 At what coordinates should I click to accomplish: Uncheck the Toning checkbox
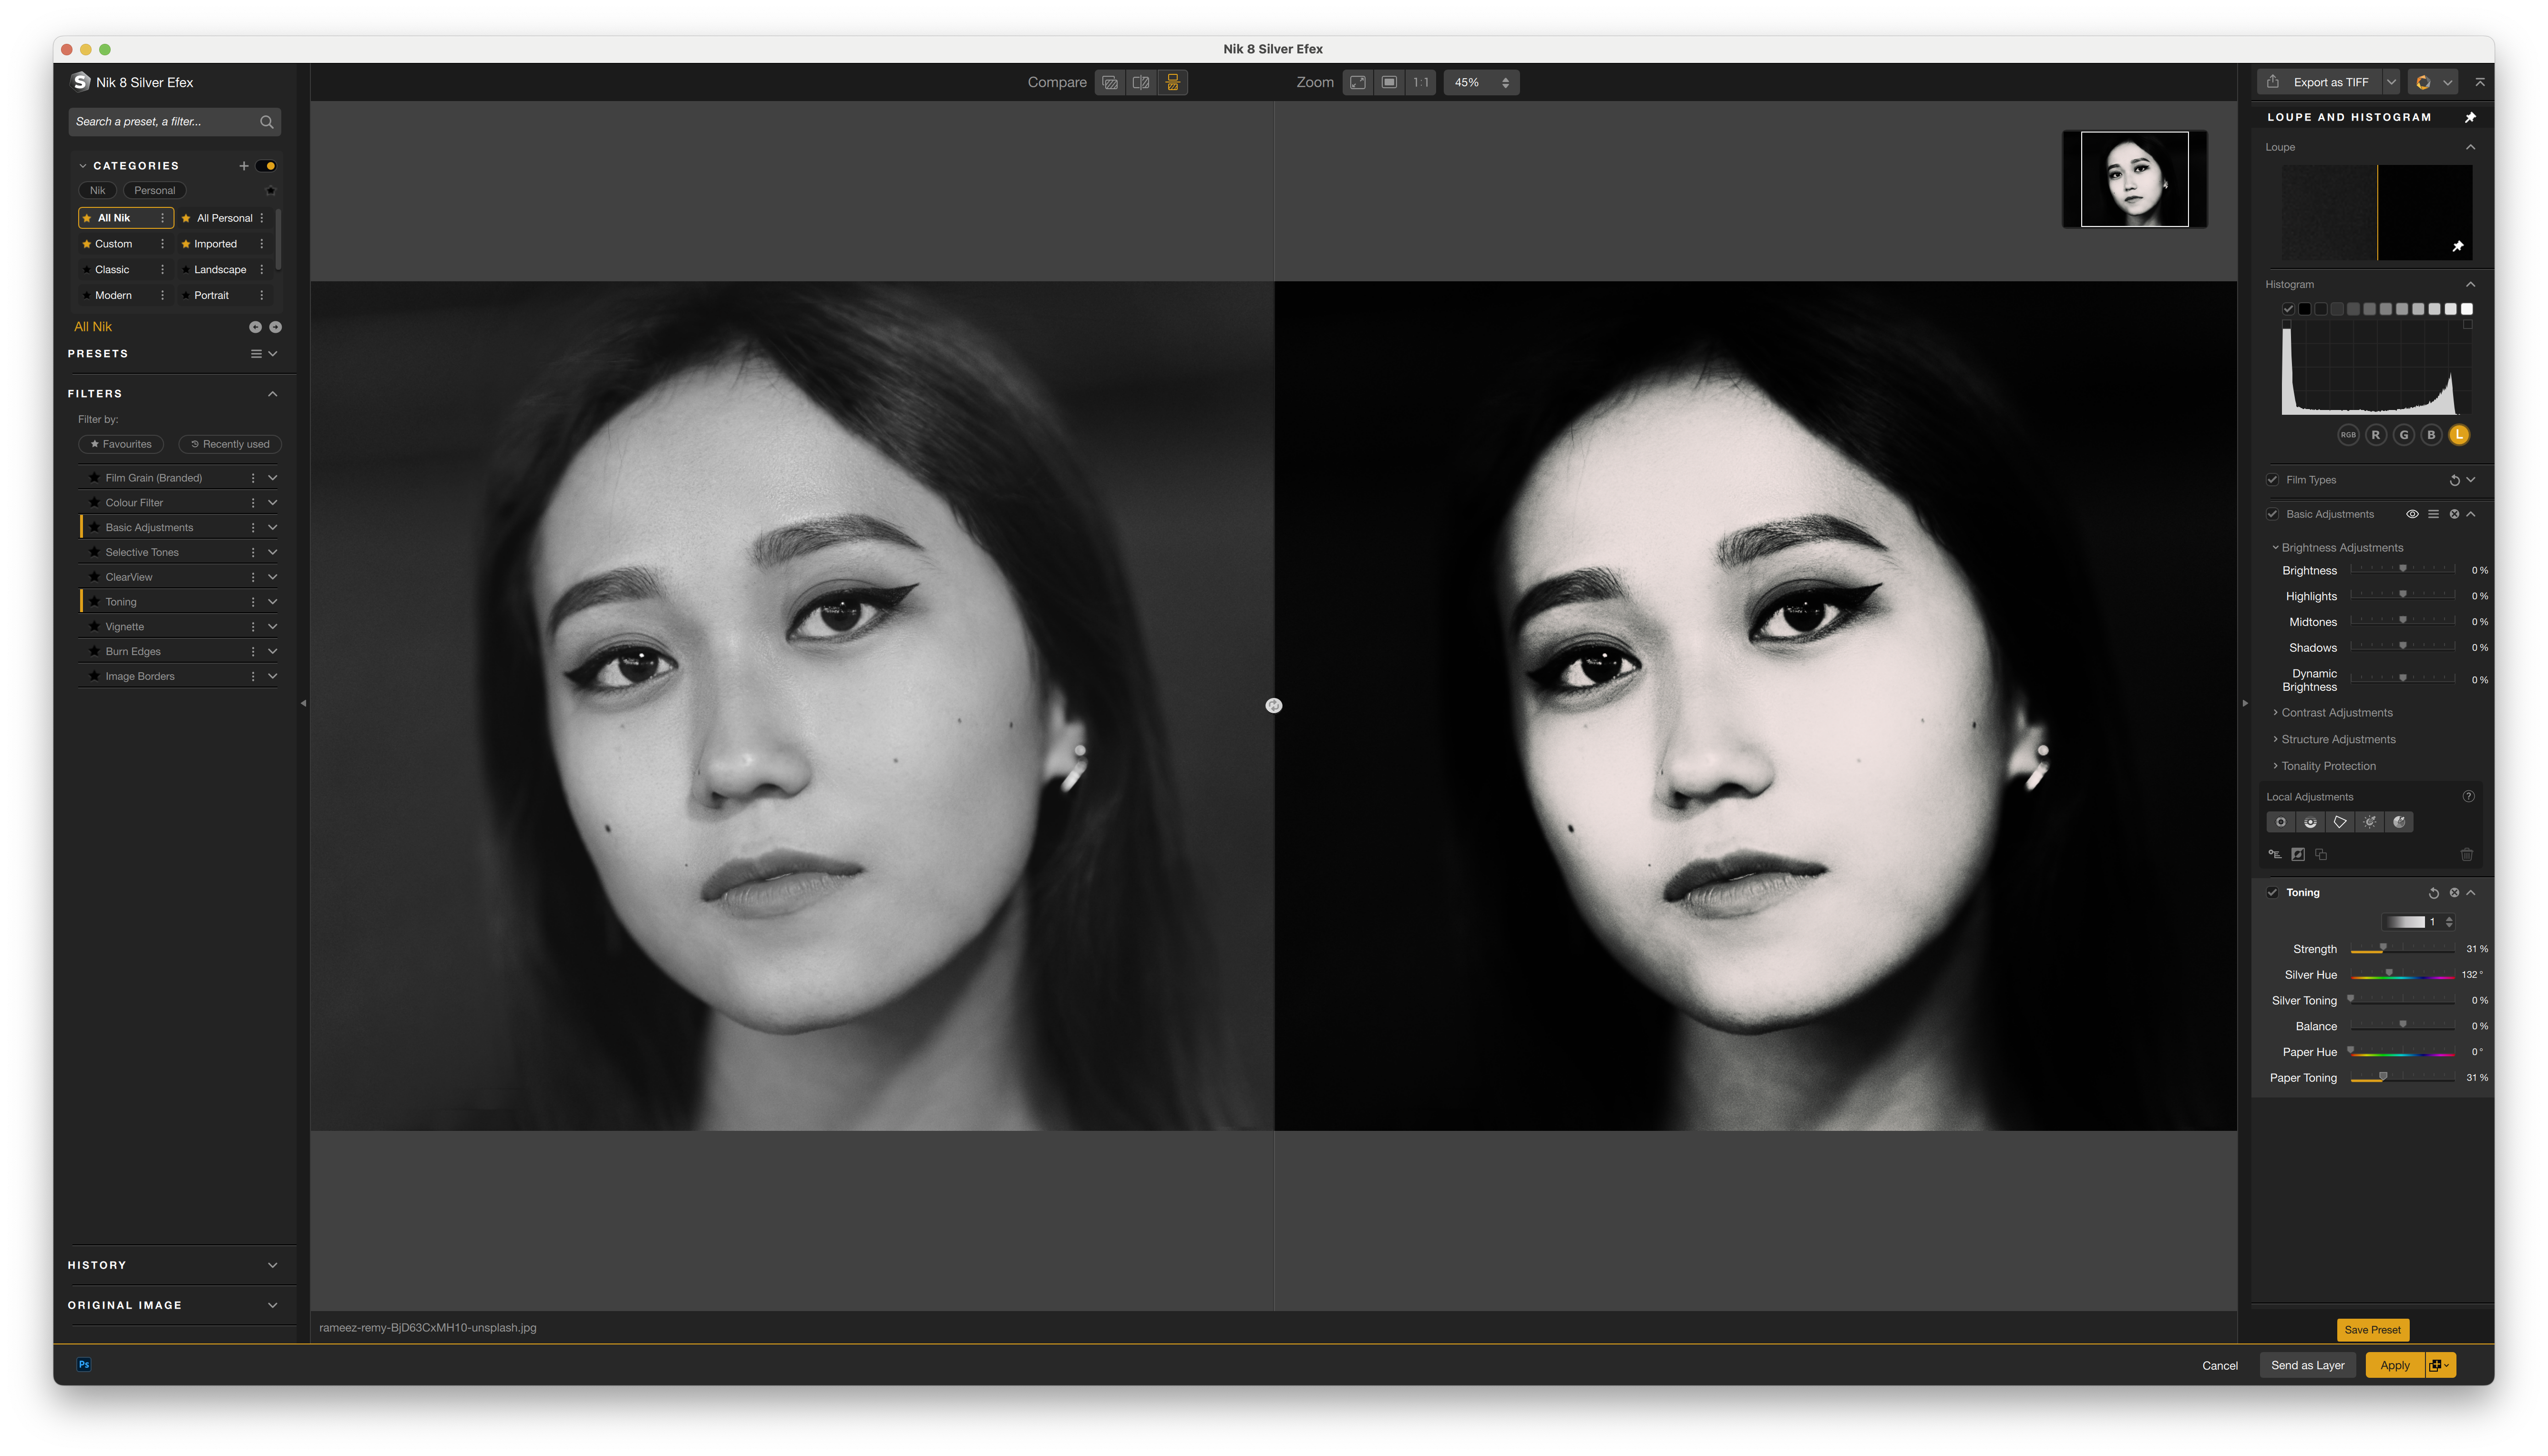tap(2273, 893)
